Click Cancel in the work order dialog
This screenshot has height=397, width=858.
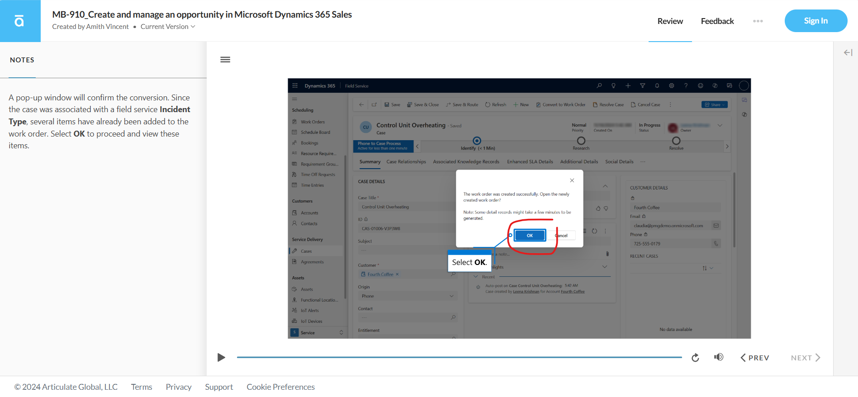[x=561, y=236]
